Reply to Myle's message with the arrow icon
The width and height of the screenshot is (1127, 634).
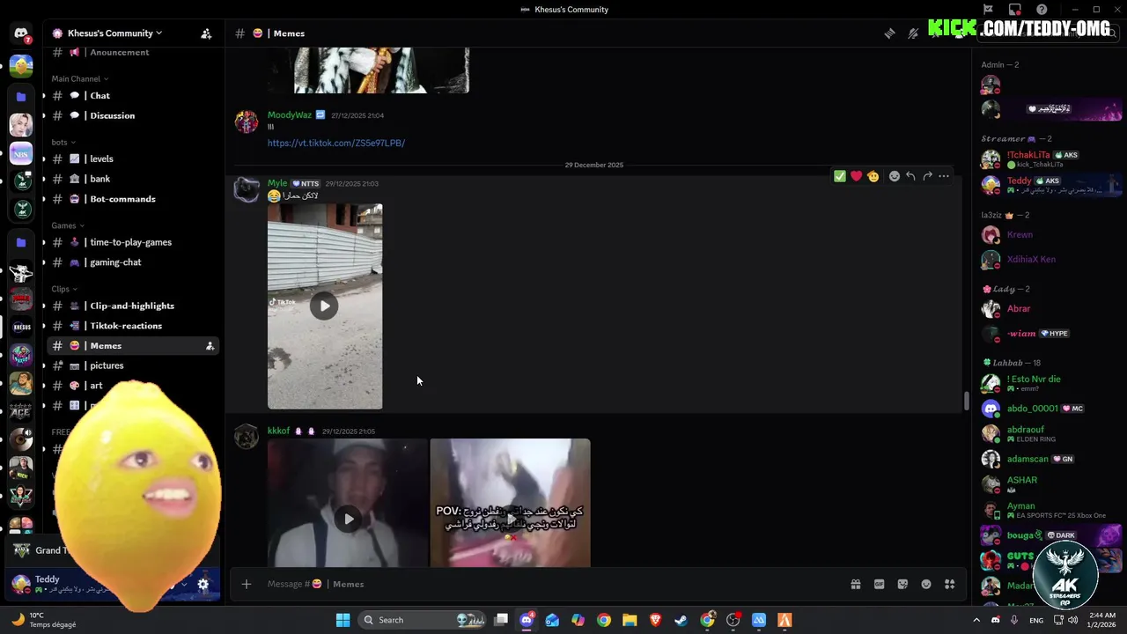[910, 176]
